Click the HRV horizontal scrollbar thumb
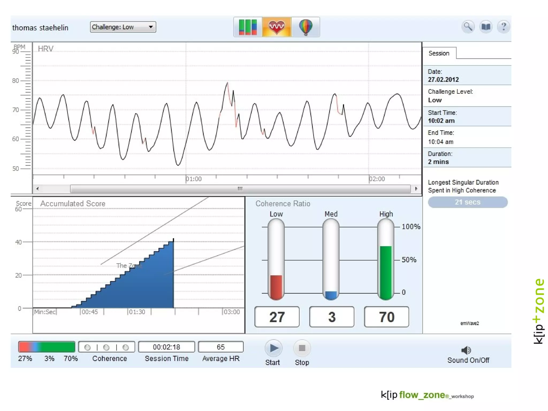Viewport: 548px width, 411px height. 240,189
